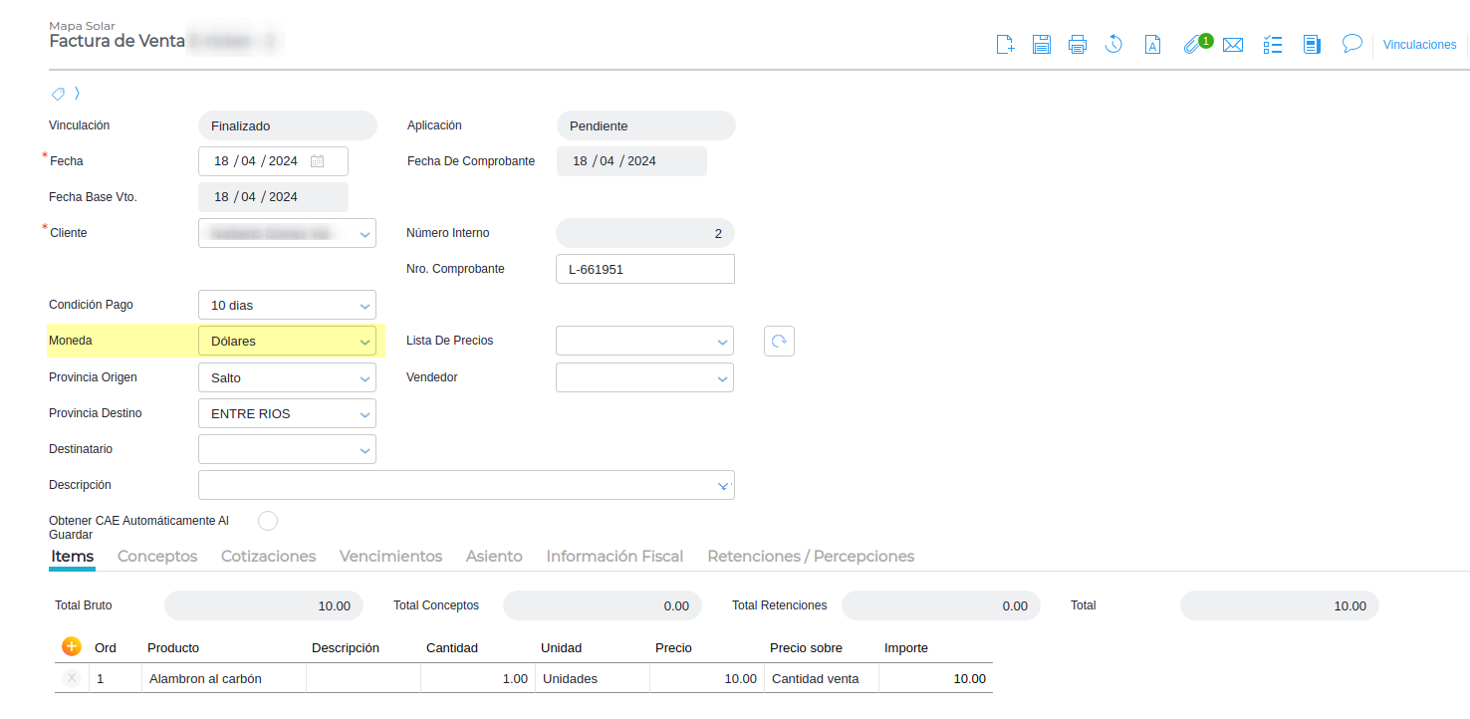The image size is (1470, 719).
Task: Switch to the Conceptos tab
Action: click(x=157, y=557)
